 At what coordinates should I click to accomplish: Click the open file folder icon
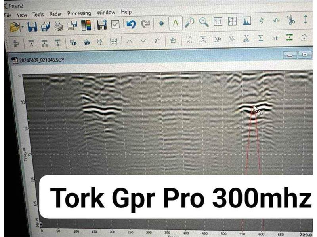pos(14,27)
